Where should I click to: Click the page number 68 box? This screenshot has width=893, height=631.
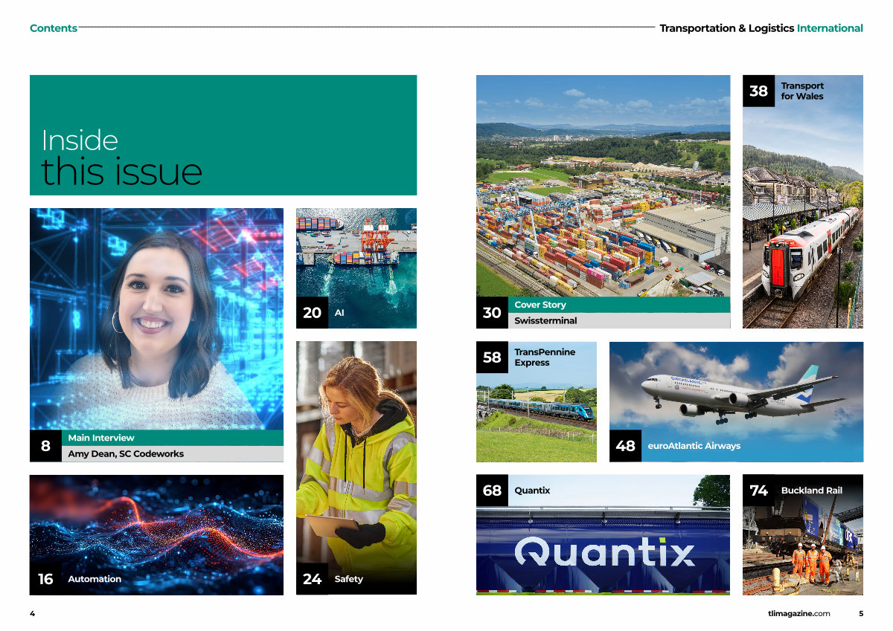(x=492, y=491)
